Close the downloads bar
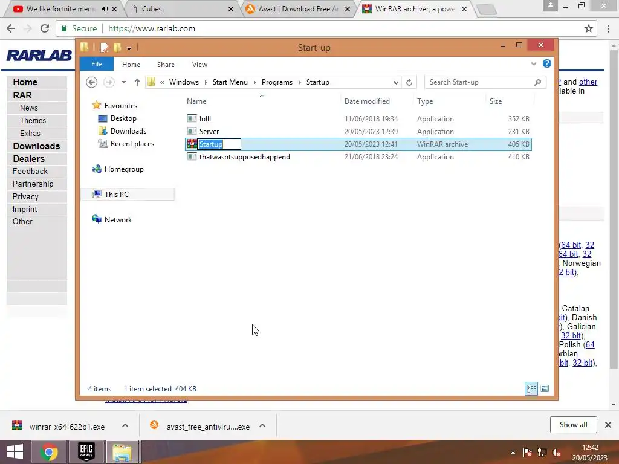619x464 pixels. pyautogui.click(x=608, y=425)
